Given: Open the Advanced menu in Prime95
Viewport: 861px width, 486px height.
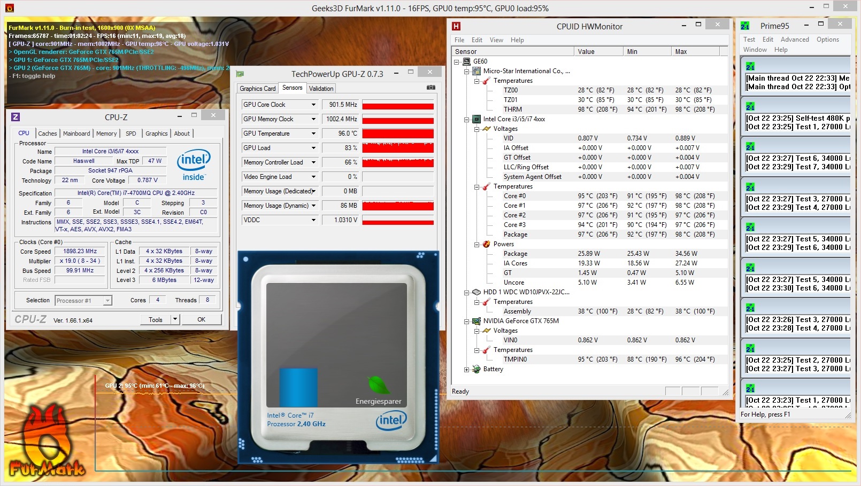Looking at the screenshot, I should point(795,40).
